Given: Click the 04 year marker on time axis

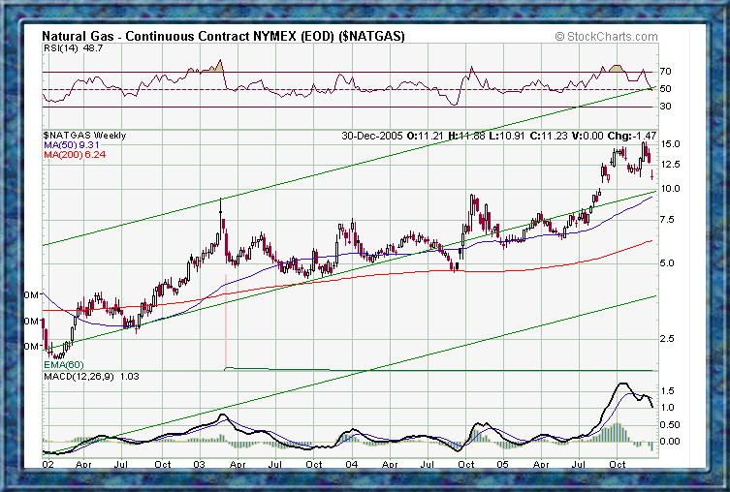Looking at the screenshot, I should pos(351,464).
